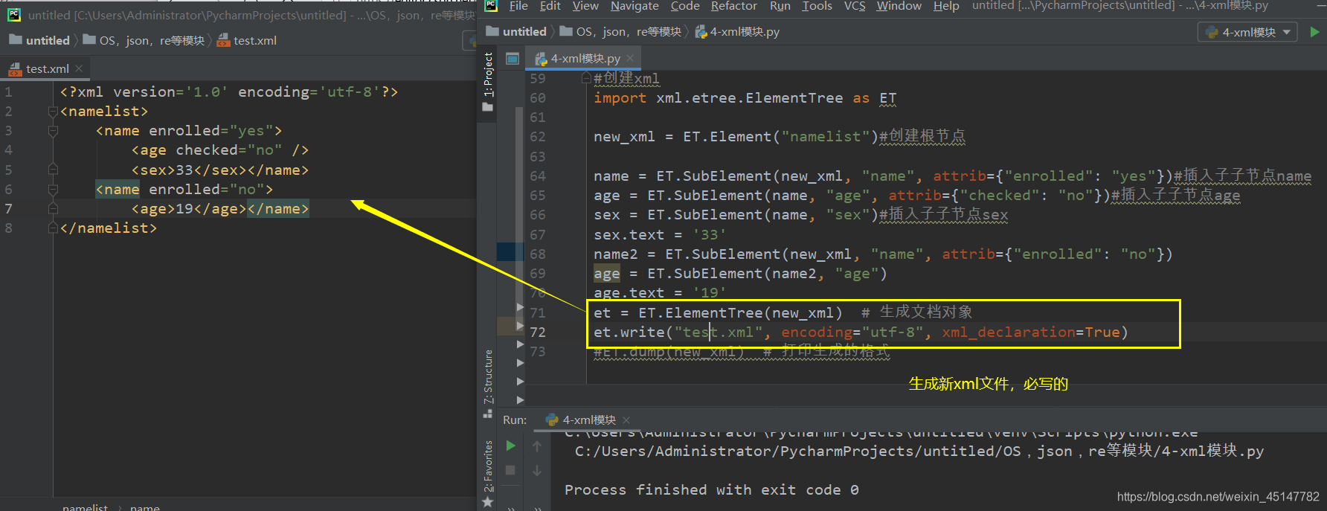Open the Window menu
This screenshot has height=511, width=1327.
click(x=899, y=6)
